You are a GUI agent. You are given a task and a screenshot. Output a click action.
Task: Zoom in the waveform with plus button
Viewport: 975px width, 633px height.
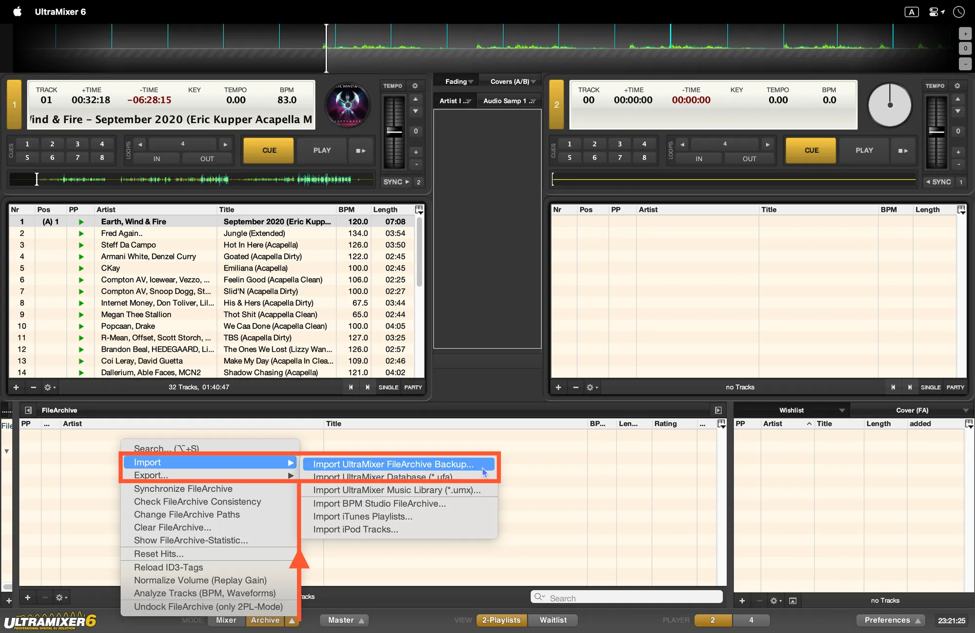(x=965, y=34)
